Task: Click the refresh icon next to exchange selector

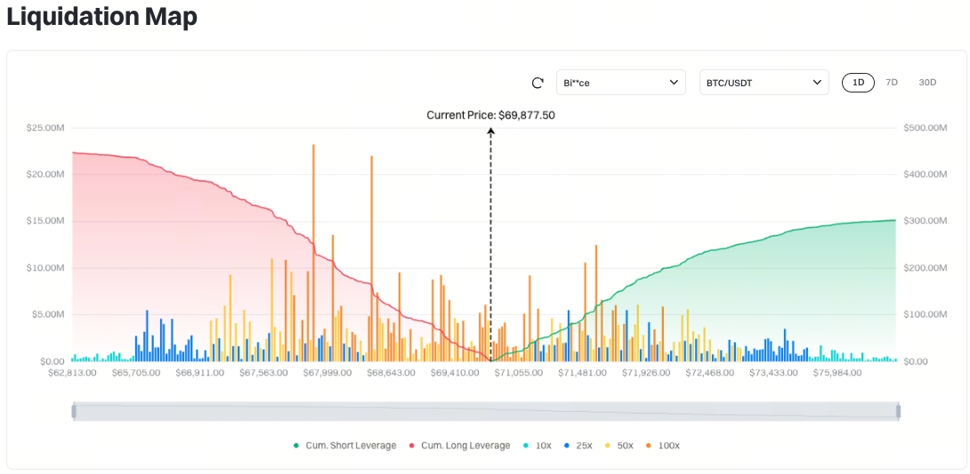Action: point(538,83)
